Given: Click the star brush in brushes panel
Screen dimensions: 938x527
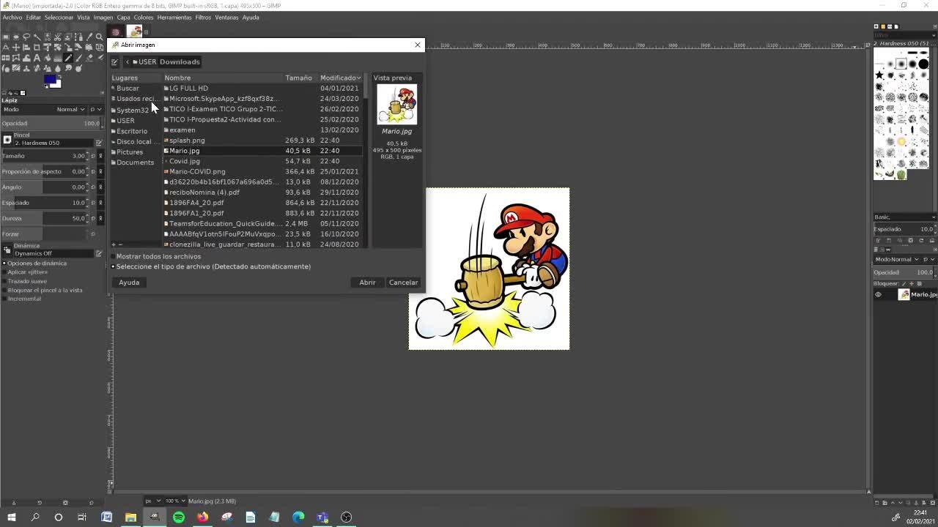Looking at the screenshot, I should pyautogui.click(x=879, y=75).
